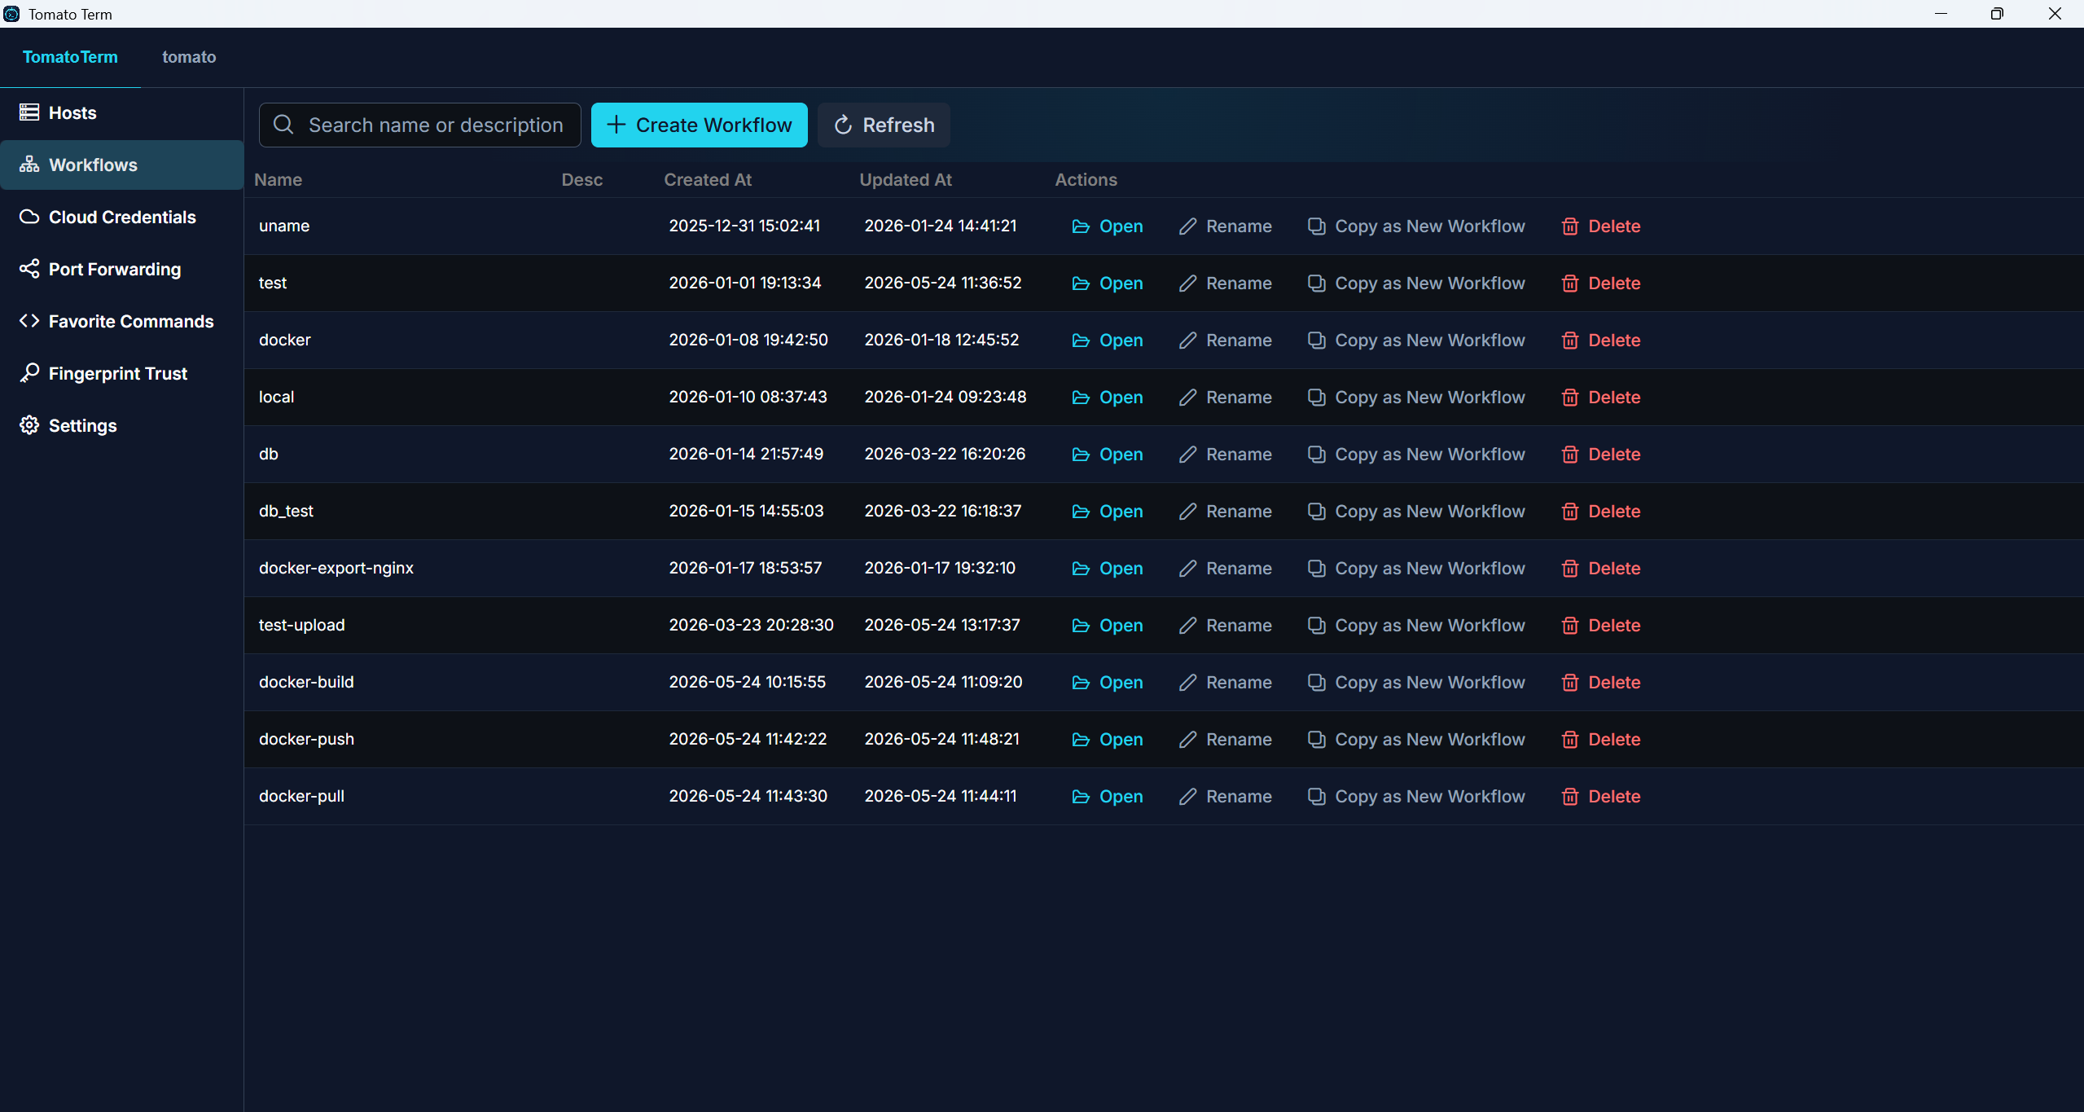Click the trash icon in test row
The height and width of the screenshot is (1112, 2084).
click(x=1569, y=283)
